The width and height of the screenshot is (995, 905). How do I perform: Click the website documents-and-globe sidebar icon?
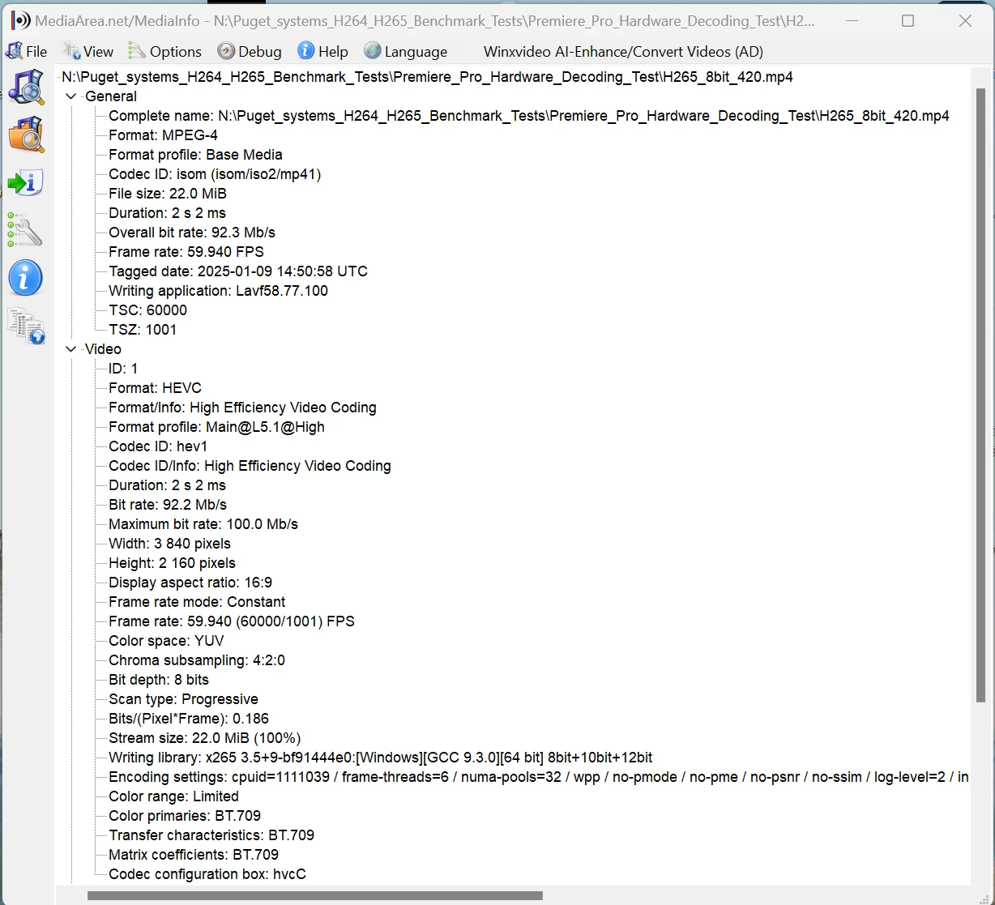click(x=27, y=327)
